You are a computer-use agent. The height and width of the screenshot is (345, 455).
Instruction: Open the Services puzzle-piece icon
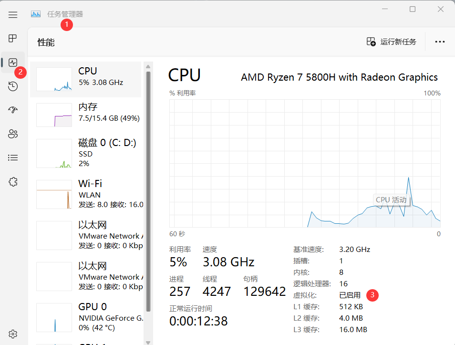point(13,182)
